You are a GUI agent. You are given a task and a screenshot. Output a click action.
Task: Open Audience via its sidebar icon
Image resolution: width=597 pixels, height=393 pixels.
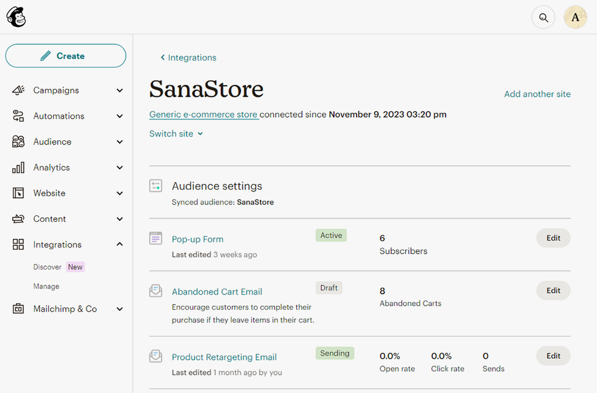point(19,141)
